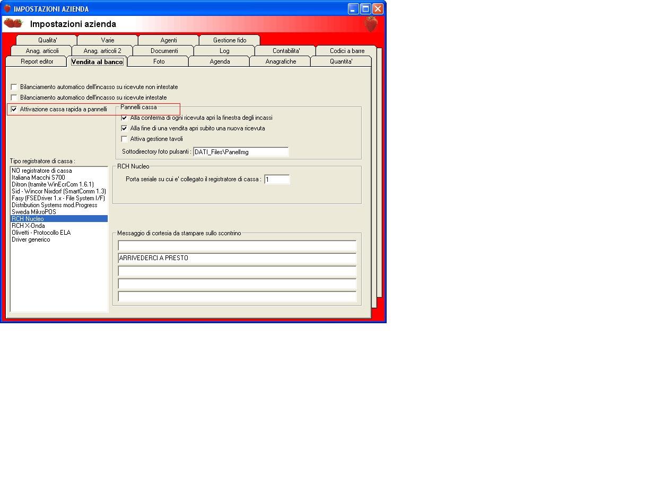Open the Log tab

[x=224, y=51]
